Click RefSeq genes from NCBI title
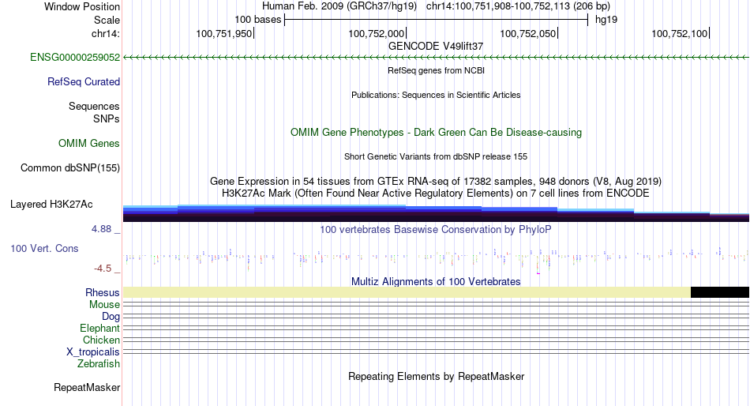 tap(436, 70)
